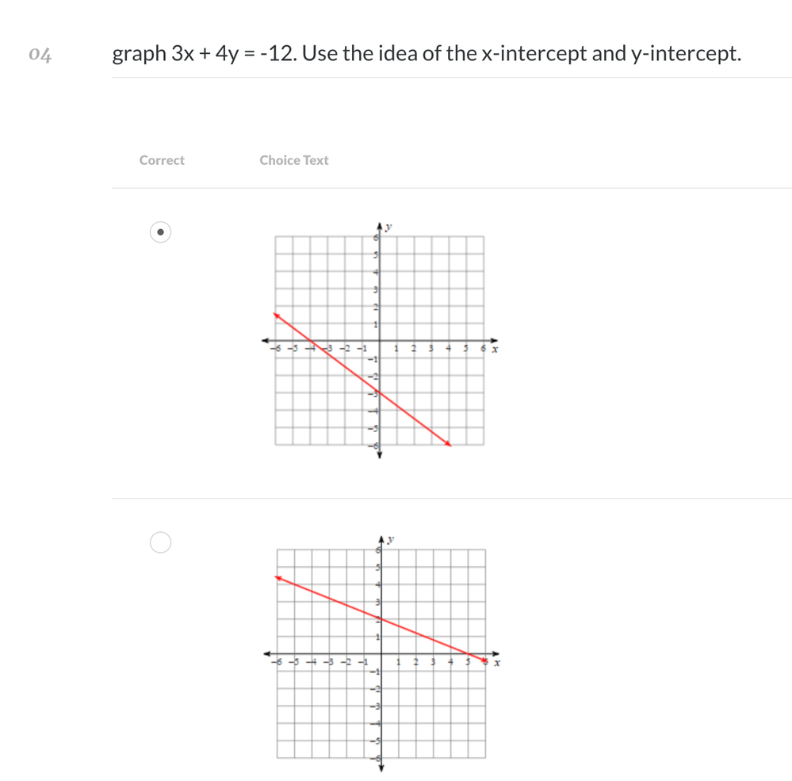Click the x-axis label on the second graph

[x=496, y=661]
